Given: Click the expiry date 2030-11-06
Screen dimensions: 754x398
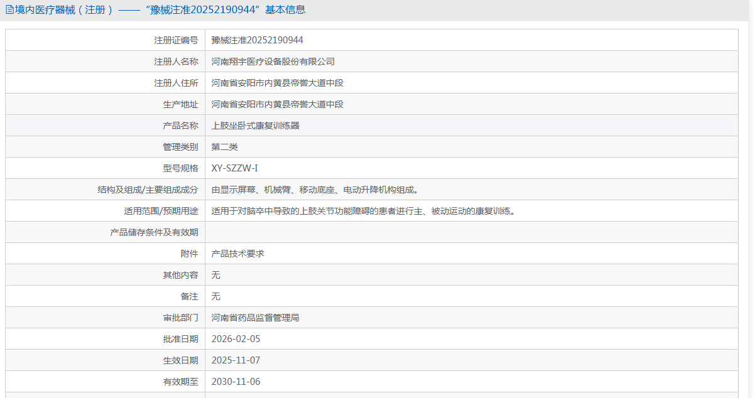Looking at the screenshot, I should tap(236, 382).
